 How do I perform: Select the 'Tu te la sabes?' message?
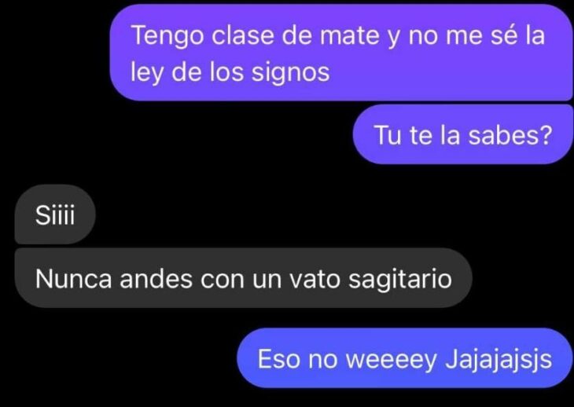462,134
